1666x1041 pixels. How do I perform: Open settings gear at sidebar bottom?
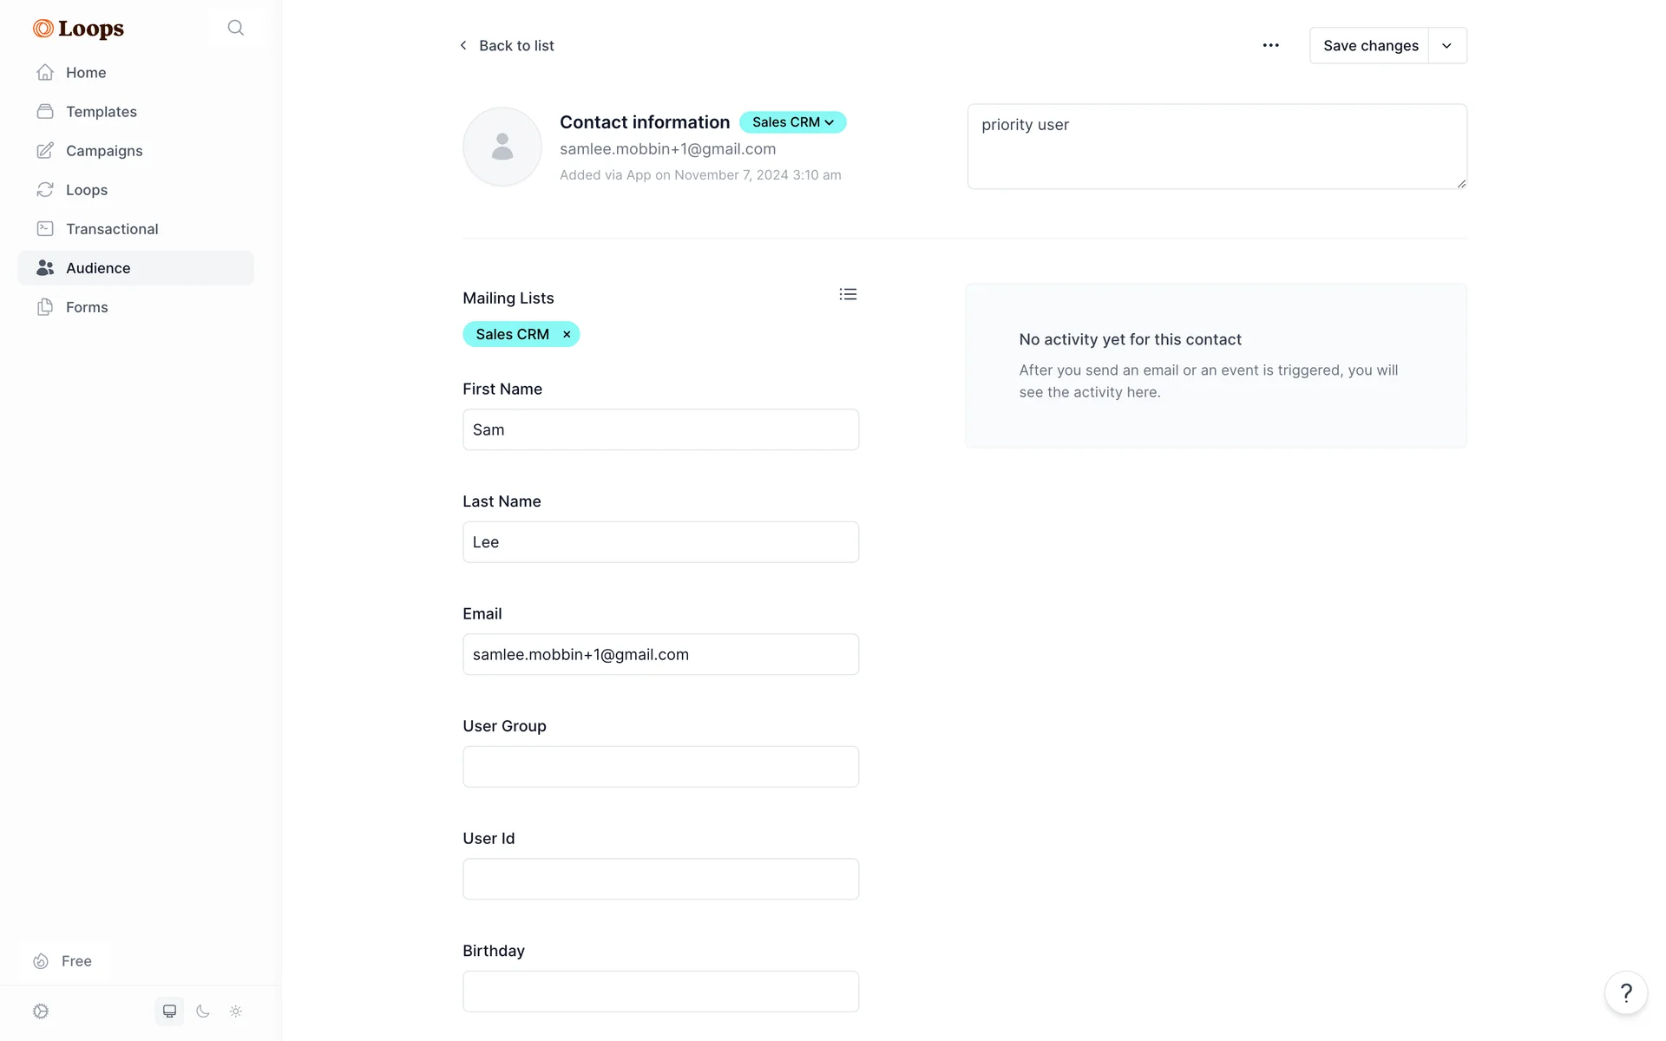click(41, 1011)
